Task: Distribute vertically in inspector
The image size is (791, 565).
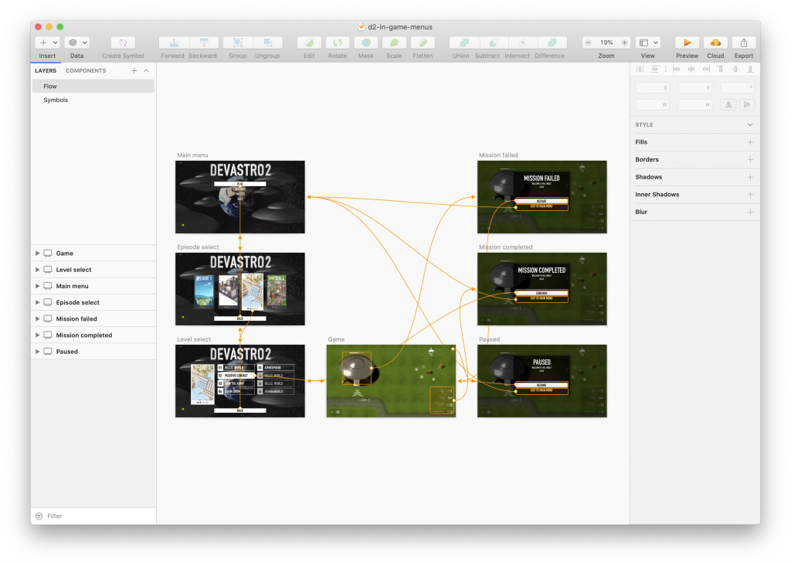Action: [x=655, y=69]
